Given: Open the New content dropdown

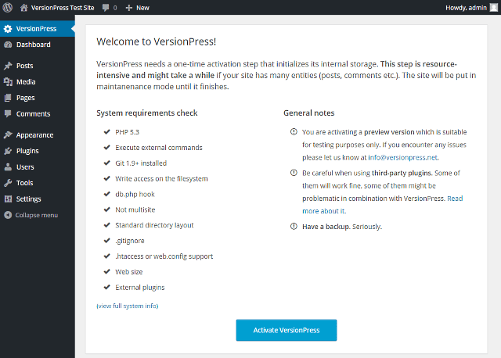Looking at the screenshot, I should tap(137, 7).
